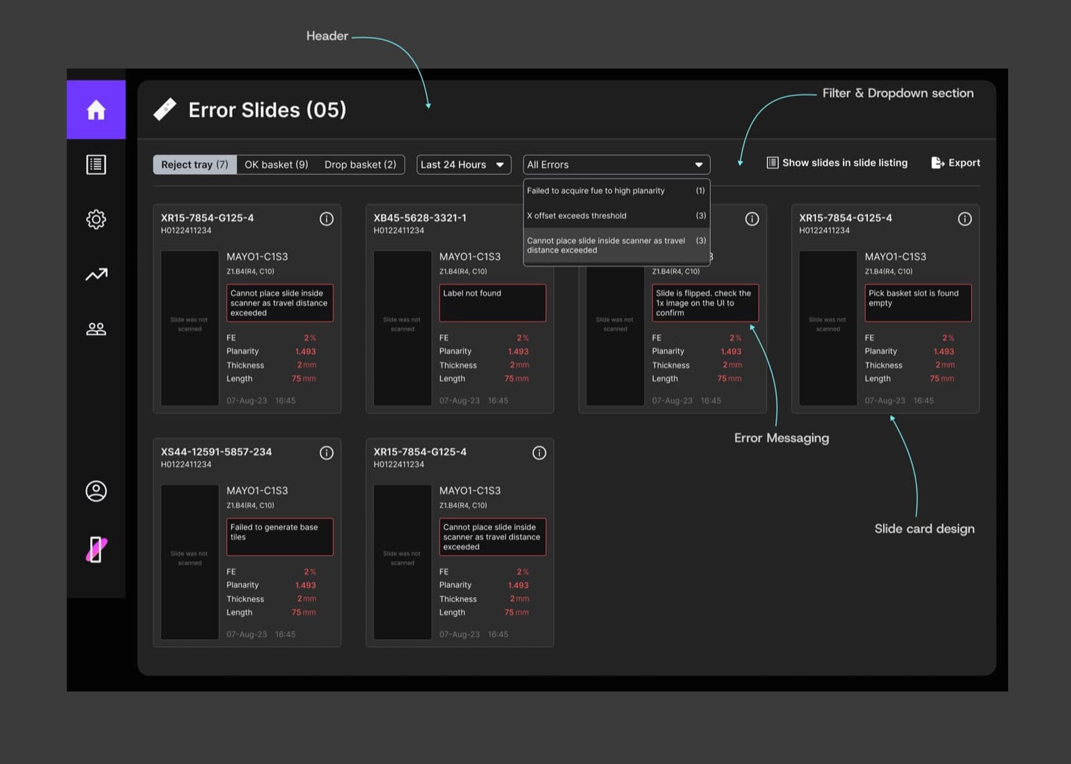This screenshot has height=764, width=1071.
Task: Select the Reject tray (7) tab
Action: (195, 165)
